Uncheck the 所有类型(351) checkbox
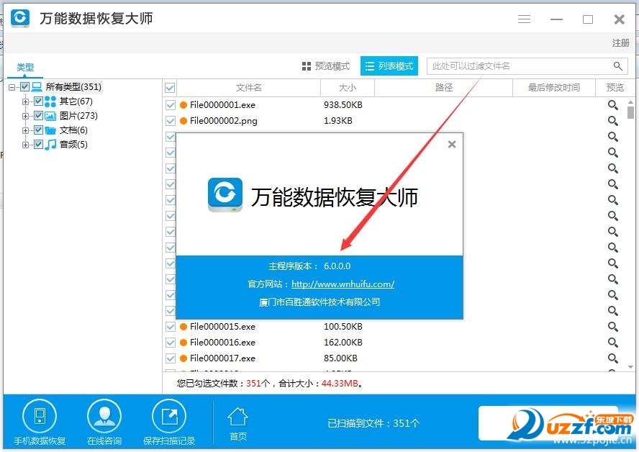This screenshot has width=639, height=452. pos(24,87)
